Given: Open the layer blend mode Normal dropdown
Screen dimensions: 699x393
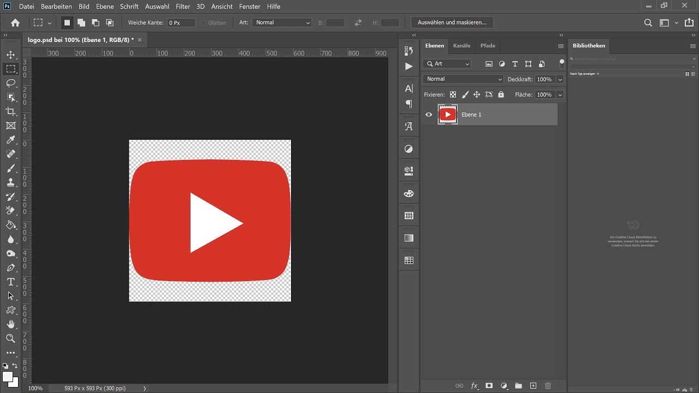Looking at the screenshot, I should tap(463, 79).
